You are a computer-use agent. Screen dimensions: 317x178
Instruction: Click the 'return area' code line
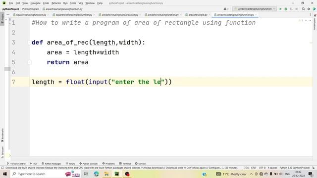coord(67,62)
